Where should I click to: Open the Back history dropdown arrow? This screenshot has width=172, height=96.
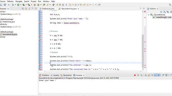[90, 5]
